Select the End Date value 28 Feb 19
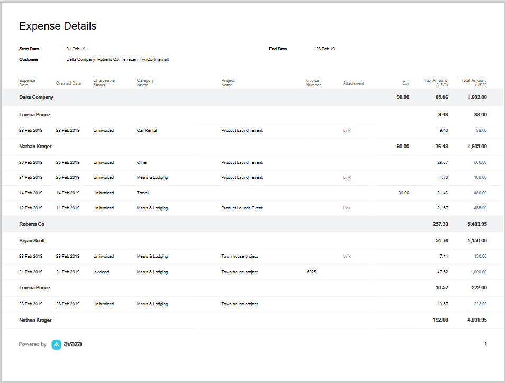This screenshot has height=383, width=506. coord(326,49)
